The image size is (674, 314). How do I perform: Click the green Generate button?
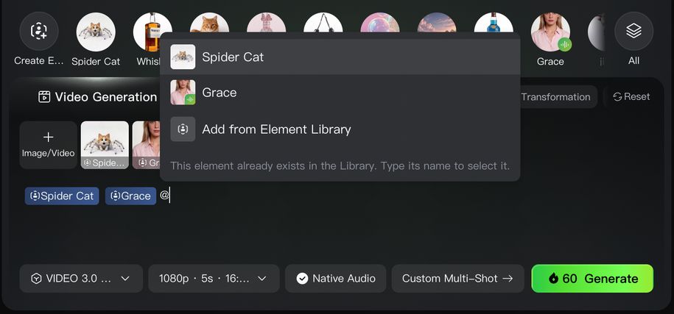click(x=592, y=279)
